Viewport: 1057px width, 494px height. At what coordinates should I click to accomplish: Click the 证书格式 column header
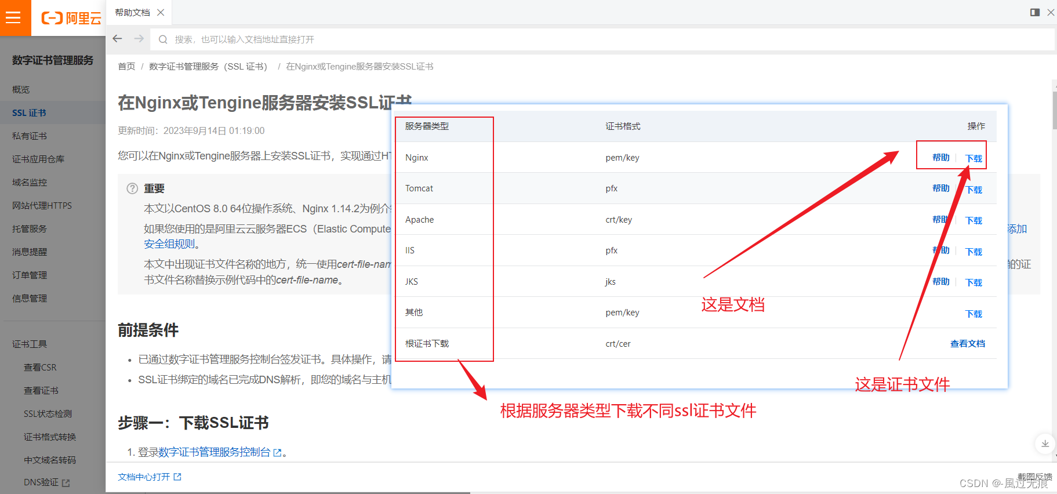[x=623, y=126]
